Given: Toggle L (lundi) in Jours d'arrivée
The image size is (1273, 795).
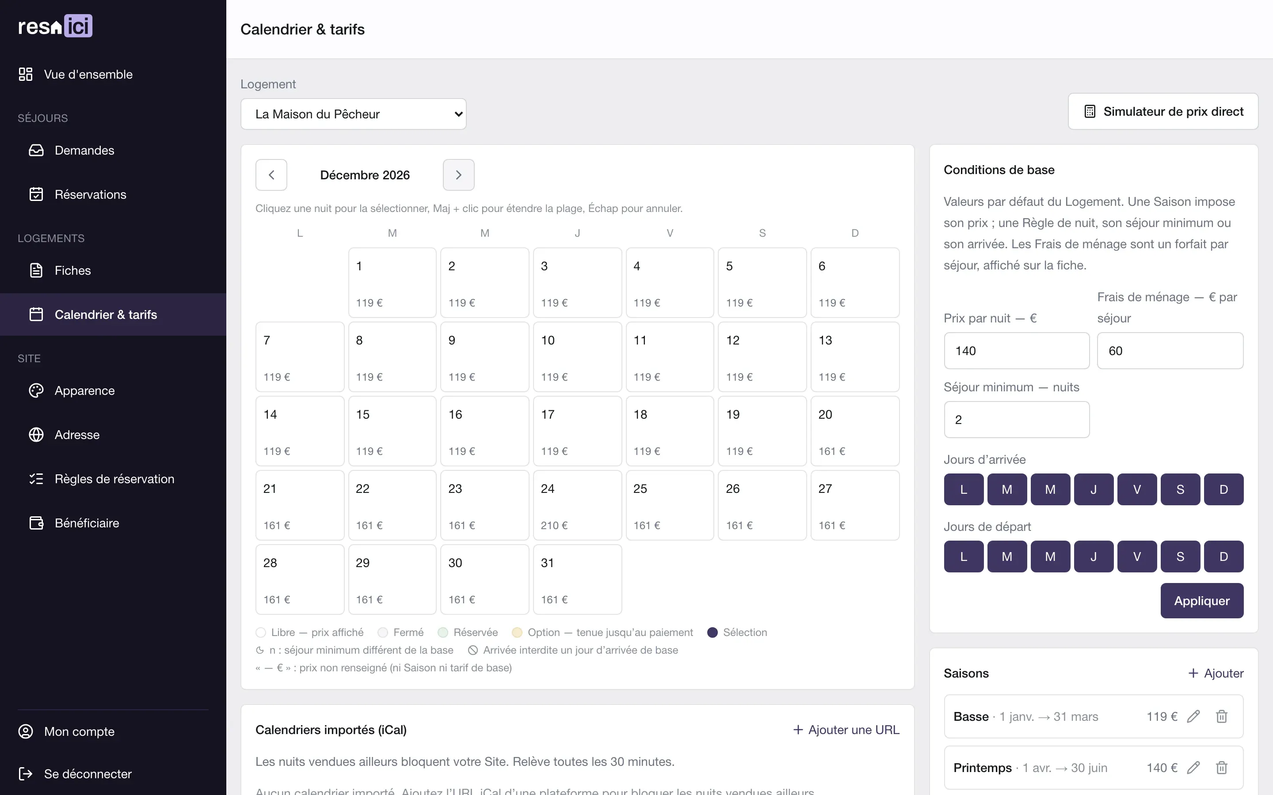Looking at the screenshot, I should coord(964,489).
